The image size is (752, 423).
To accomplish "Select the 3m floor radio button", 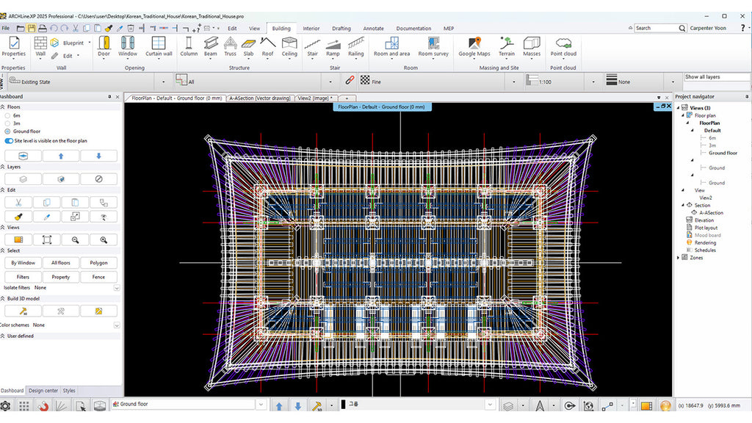I will click(7, 123).
